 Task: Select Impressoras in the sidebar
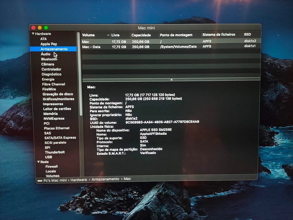point(53,104)
